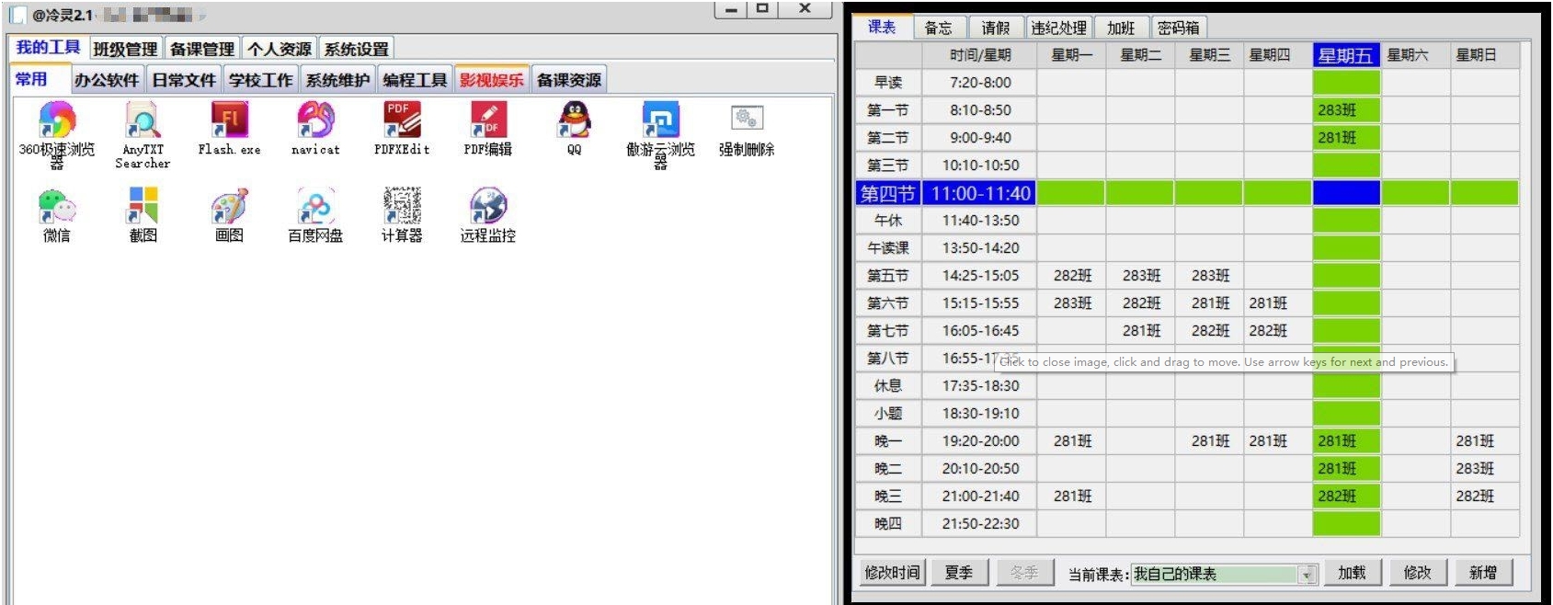Launch the 微信 shortcut

coord(57,215)
